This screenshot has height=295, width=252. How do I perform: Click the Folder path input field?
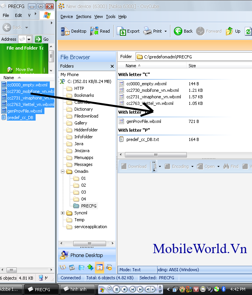tap(195, 56)
